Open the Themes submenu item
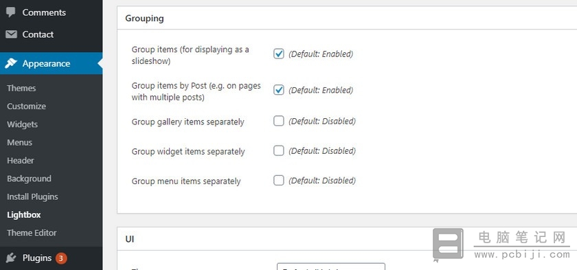 point(21,89)
